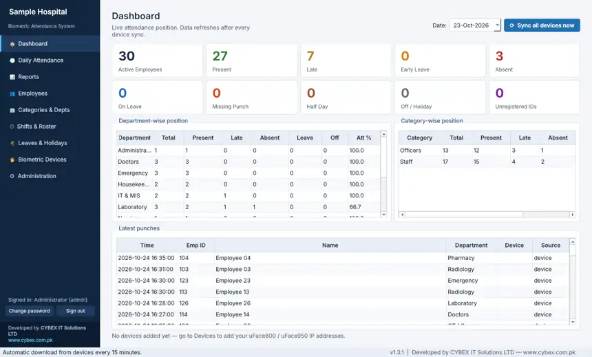Image resolution: width=592 pixels, height=357 pixels.
Task: Click the Biometric Devices hand icon
Action: 12,160
